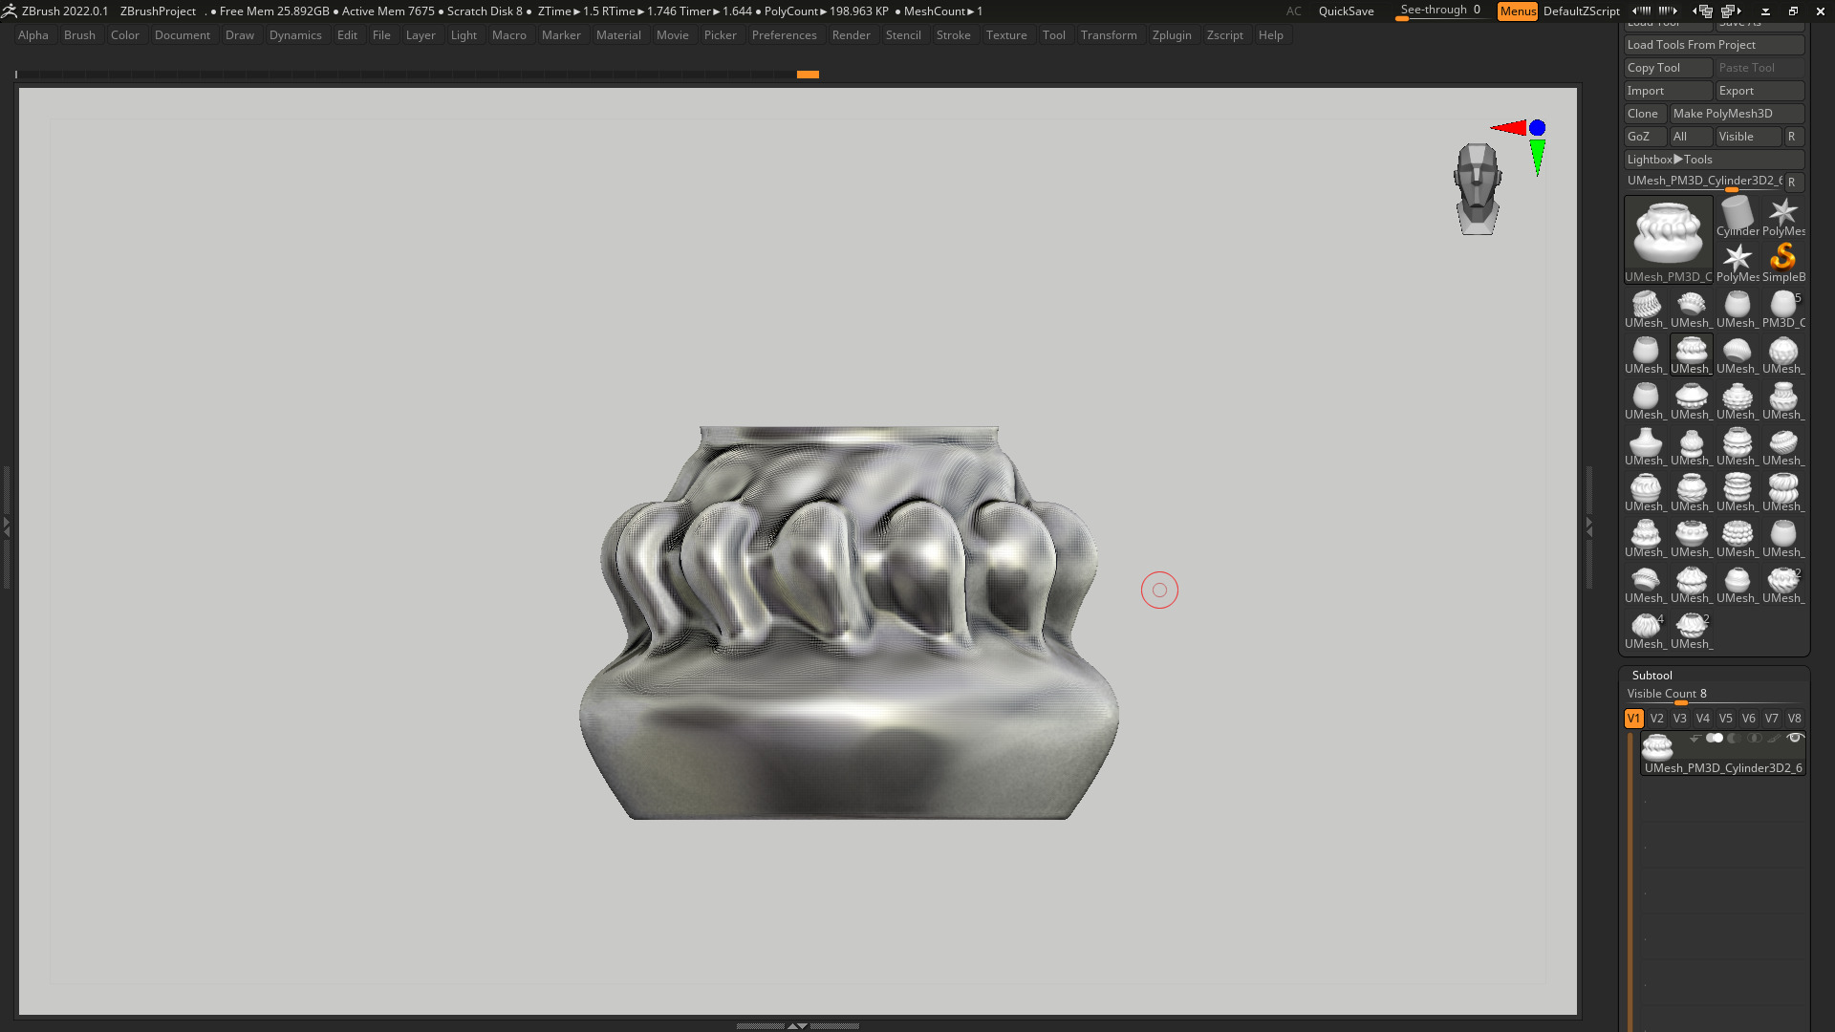Click the subtool paintbrush polypaint icon
1835x1032 pixels.
pos(1774,738)
